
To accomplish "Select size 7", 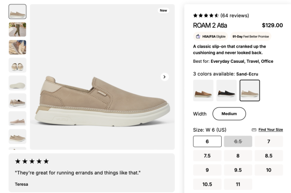I will (269, 141).
